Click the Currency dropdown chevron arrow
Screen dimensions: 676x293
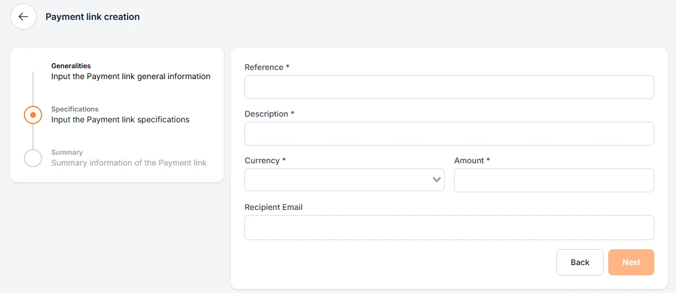click(x=437, y=180)
